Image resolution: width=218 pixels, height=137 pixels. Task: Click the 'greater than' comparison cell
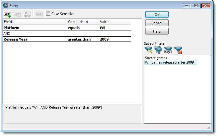tap(83, 39)
